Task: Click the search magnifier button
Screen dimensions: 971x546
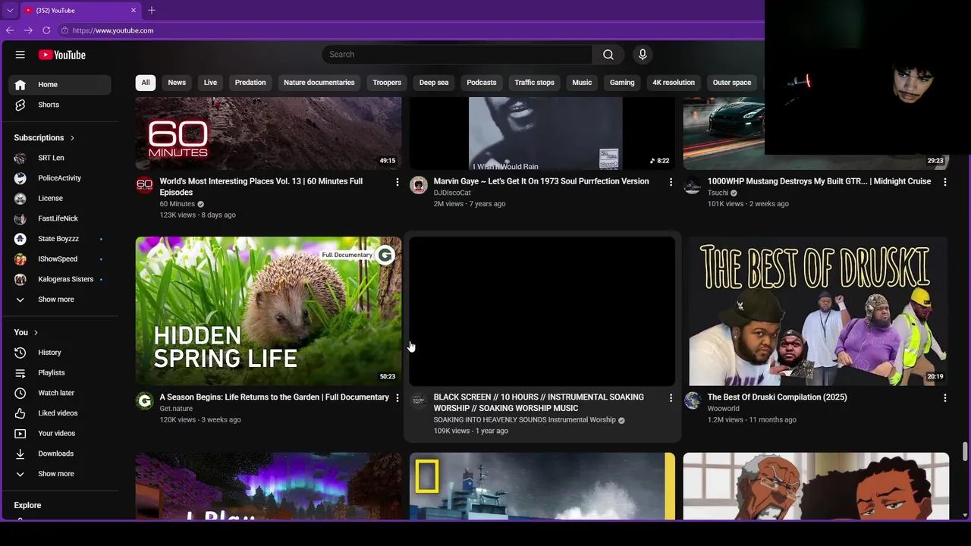Action: [608, 55]
